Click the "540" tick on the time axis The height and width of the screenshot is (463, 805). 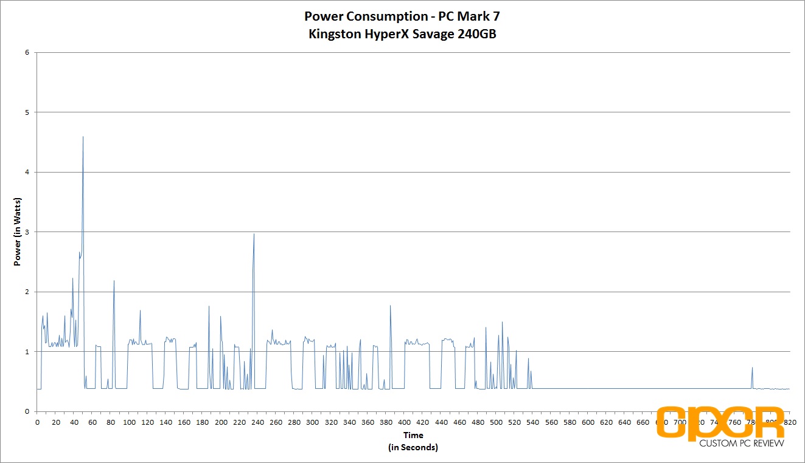[x=533, y=422]
